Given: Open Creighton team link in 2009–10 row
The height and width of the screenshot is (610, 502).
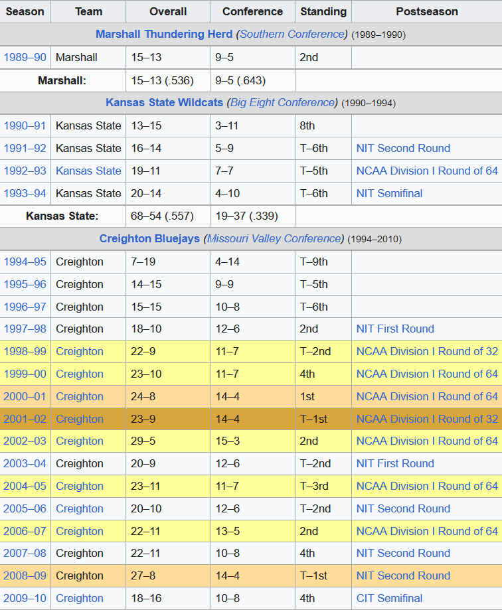Looking at the screenshot, I should coord(80,598).
